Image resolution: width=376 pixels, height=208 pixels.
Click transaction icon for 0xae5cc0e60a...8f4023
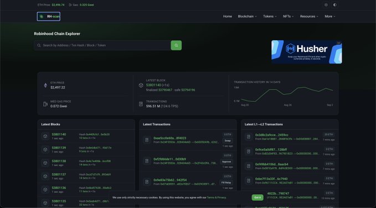[x=147, y=140]
